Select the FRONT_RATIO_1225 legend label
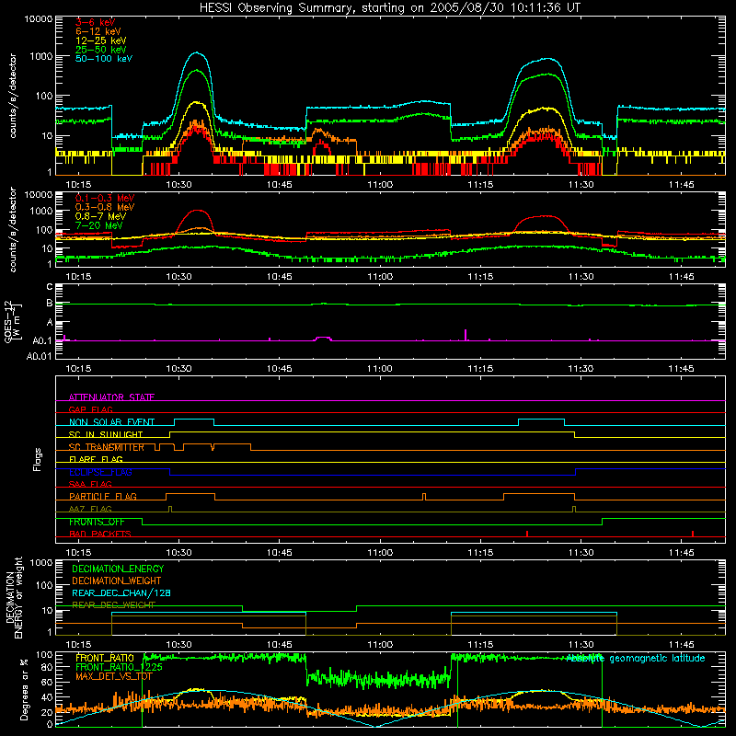 (x=119, y=667)
